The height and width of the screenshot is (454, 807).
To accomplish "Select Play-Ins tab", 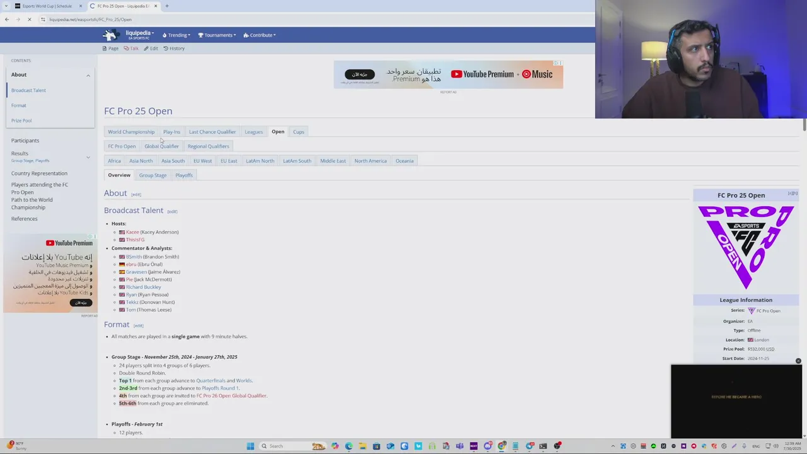I will pos(171,132).
